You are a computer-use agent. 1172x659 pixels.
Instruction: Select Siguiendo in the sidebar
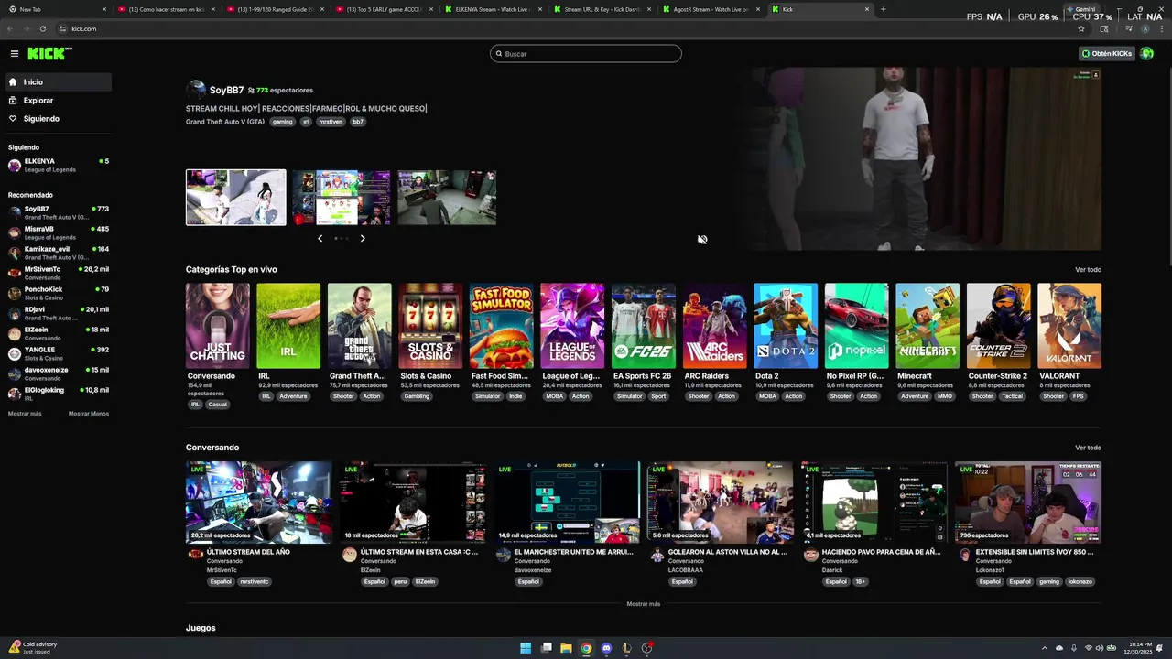click(59, 119)
